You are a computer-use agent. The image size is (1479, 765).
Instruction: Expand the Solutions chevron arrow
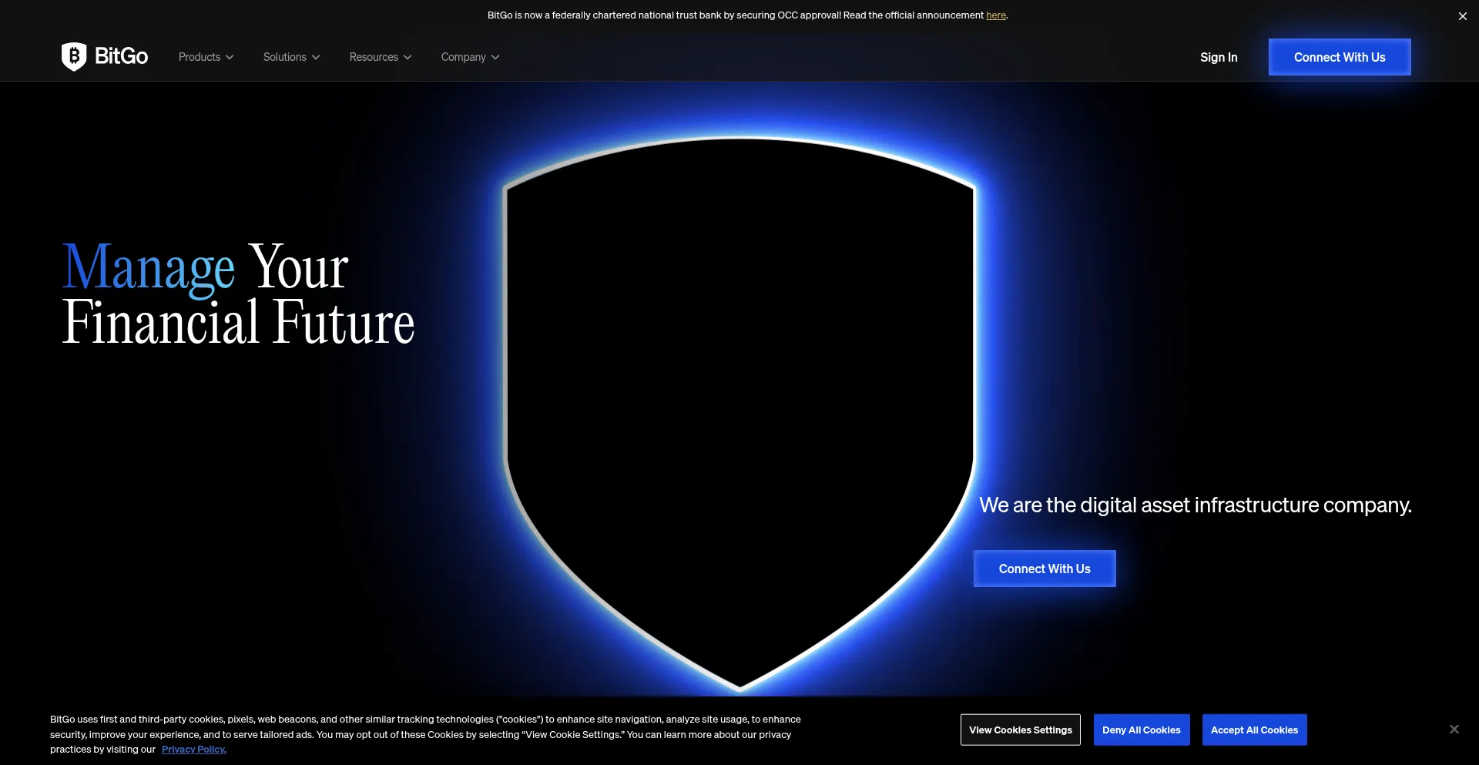(x=316, y=57)
